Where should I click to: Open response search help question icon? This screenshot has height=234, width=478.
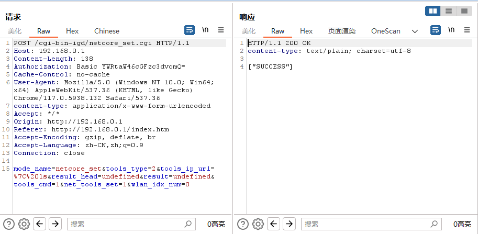[242, 224]
